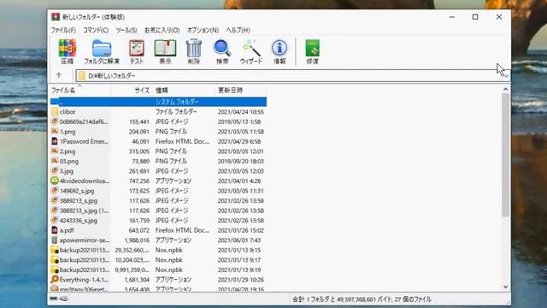Click the vertical scrollbar thumb

[x=505, y=155]
